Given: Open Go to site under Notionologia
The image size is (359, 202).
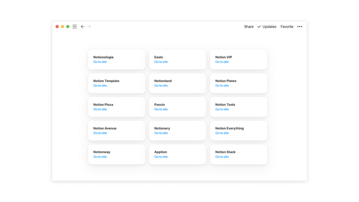Looking at the screenshot, I should pos(100,62).
